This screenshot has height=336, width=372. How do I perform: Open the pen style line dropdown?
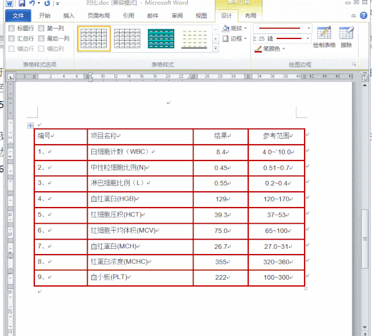click(309, 28)
